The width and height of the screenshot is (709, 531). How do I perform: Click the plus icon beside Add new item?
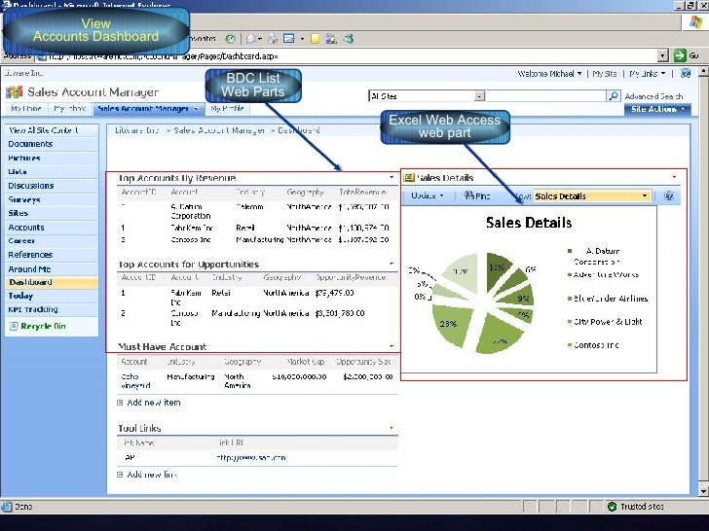coord(120,403)
